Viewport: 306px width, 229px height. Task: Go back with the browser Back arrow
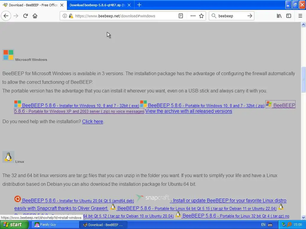pos(6,16)
